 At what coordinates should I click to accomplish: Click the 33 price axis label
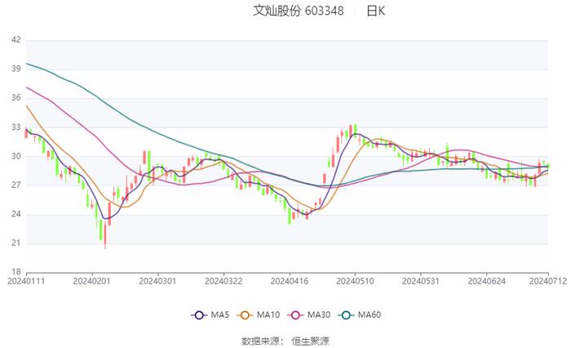[16, 127]
